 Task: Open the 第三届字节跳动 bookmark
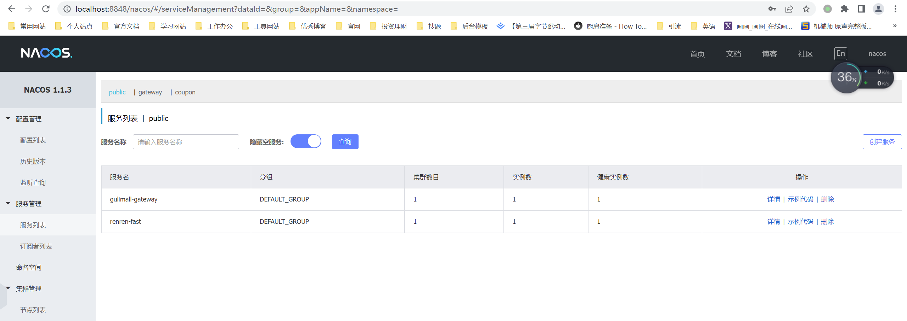pos(531,26)
